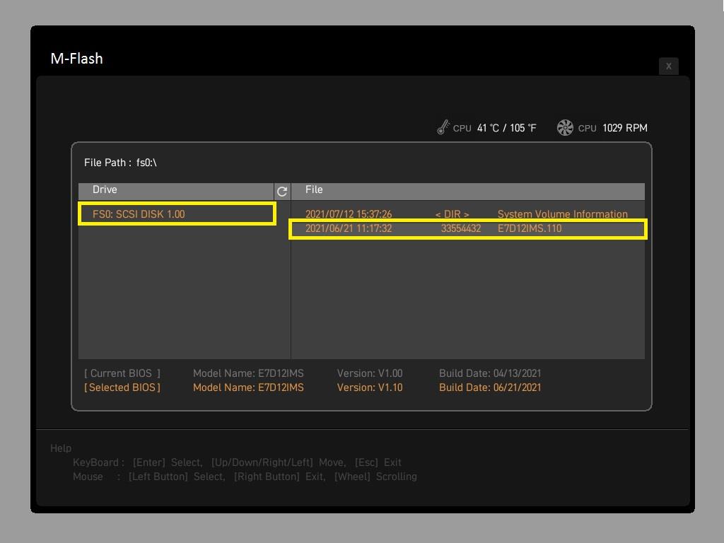Click the File Path fs0:\ text

pyautogui.click(x=120, y=163)
